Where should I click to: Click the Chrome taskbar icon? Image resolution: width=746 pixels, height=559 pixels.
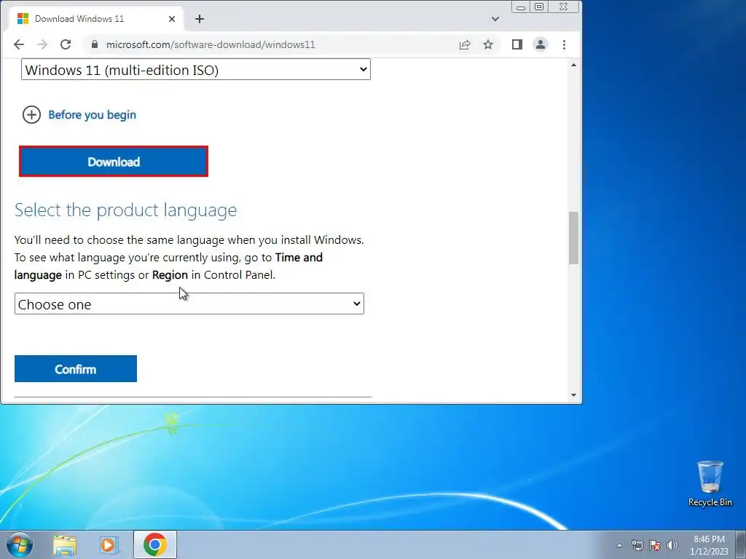[155, 544]
